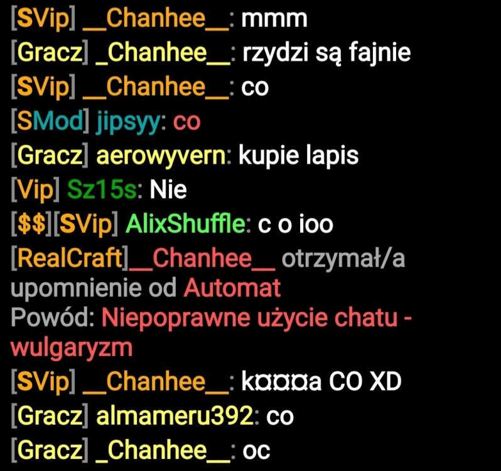Click the red Automat sender name

click(x=232, y=288)
